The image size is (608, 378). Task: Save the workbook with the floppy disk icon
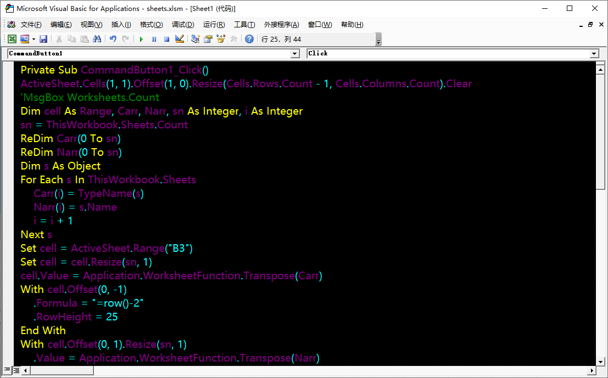pos(43,39)
